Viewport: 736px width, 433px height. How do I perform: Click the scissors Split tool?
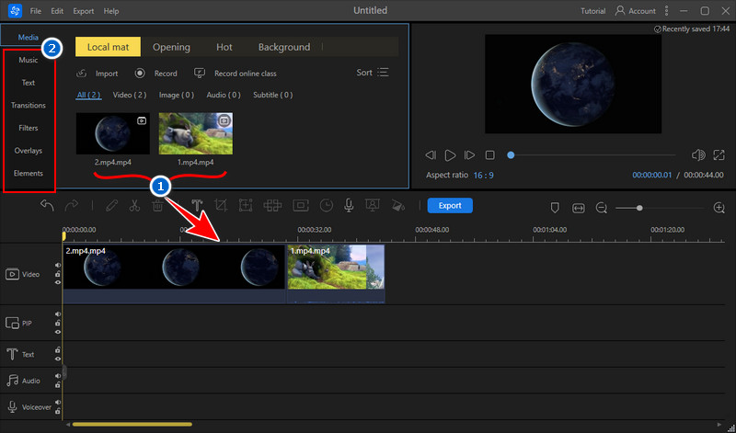pos(134,206)
